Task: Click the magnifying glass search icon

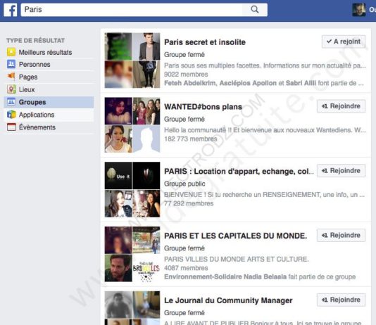Action: click(x=255, y=10)
